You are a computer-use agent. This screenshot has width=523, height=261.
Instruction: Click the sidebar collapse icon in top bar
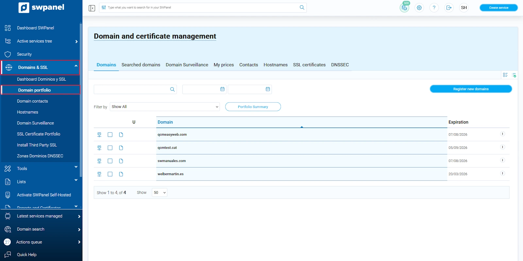pyautogui.click(x=92, y=8)
